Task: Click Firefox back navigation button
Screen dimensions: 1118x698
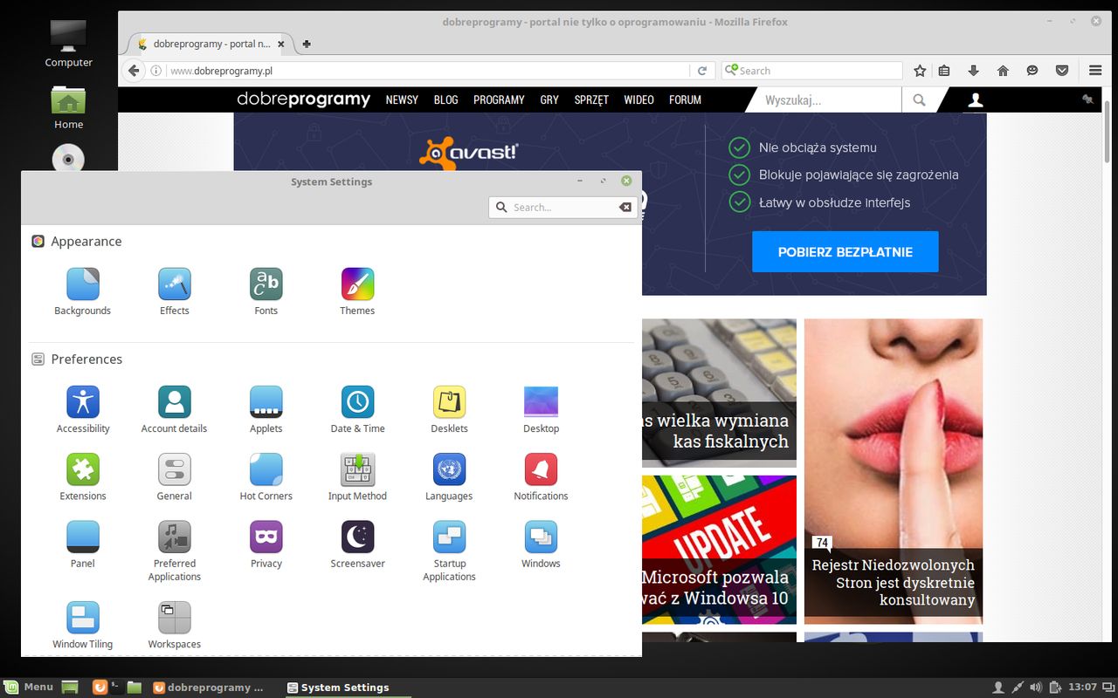Action: point(134,71)
